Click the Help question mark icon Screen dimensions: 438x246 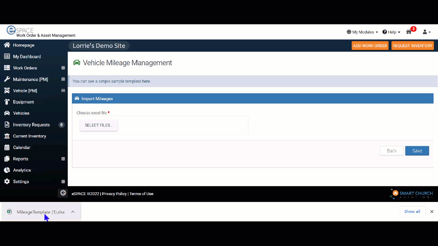click(385, 32)
